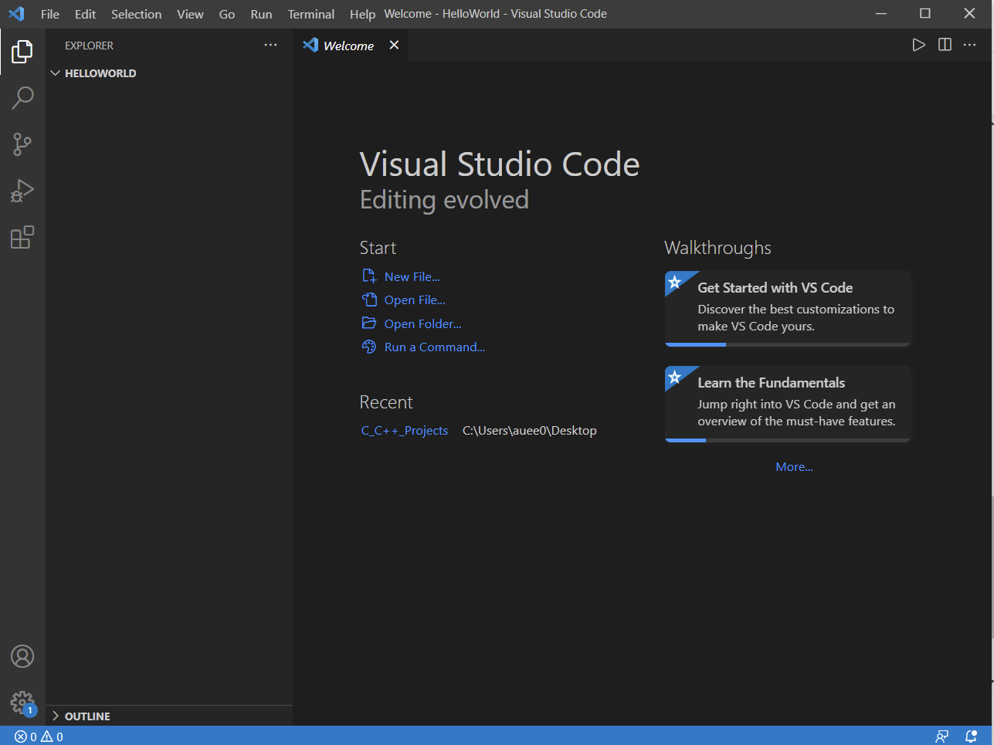994x745 pixels.
Task: Open Learn the Fundamentals walkthrough
Action: 788,403
